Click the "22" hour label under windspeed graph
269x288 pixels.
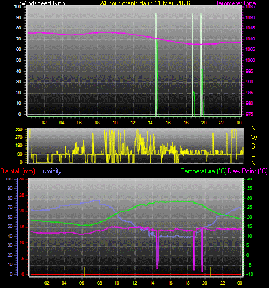[221, 123]
